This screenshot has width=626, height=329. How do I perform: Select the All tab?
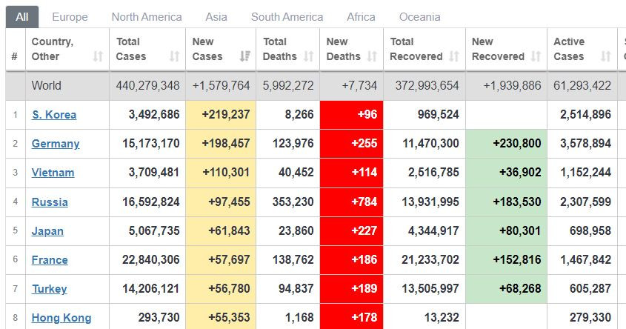pyautogui.click(x=22, y=17)
